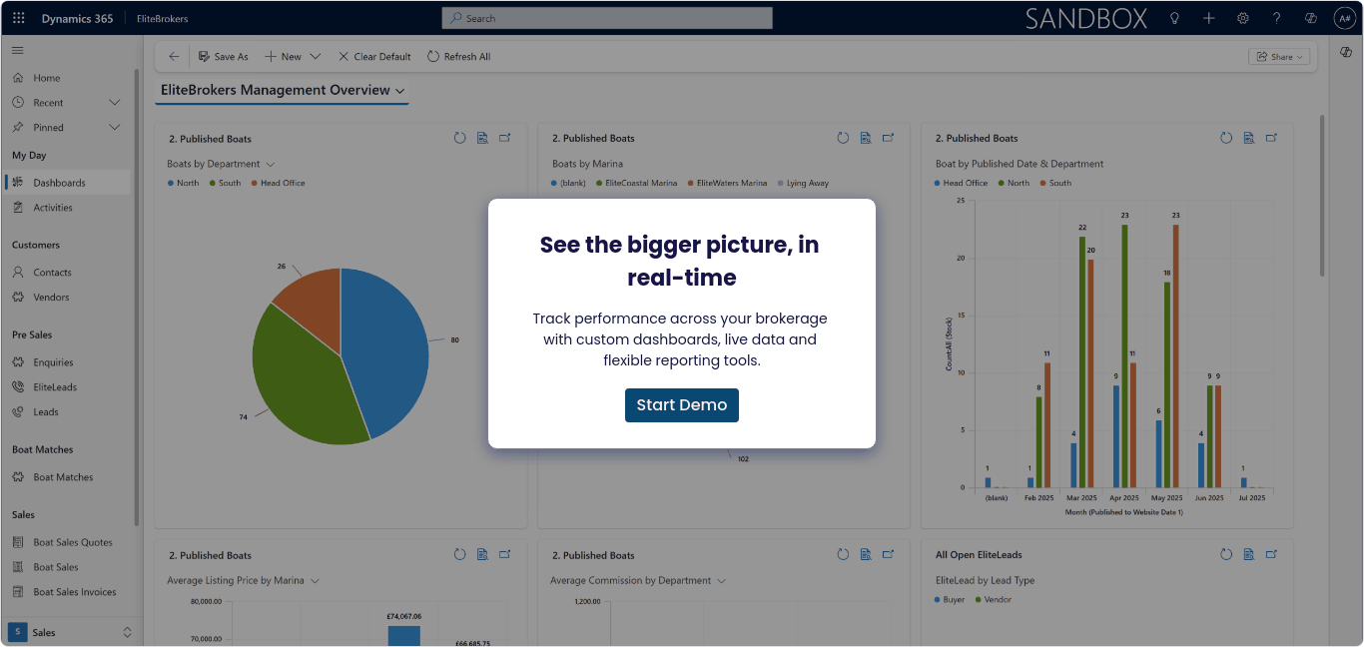The image size is (1364, 647).
Task: Refresh the Boats by Department chart
Action: [460, 138]
